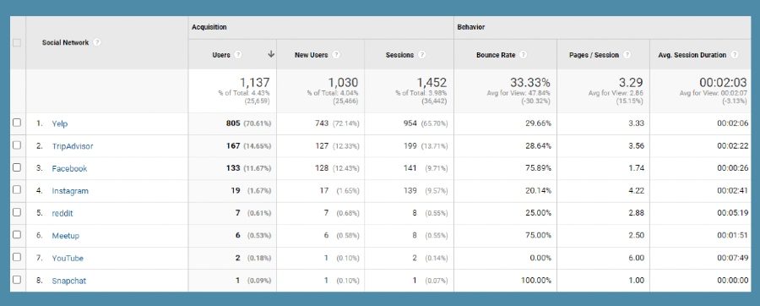
Task: Click the Acquisition group header
Action: [209, 27]
